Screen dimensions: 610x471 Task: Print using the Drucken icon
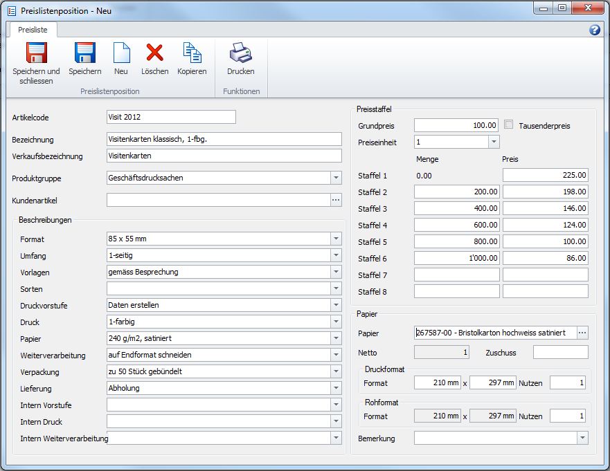[x=240, y=54]
